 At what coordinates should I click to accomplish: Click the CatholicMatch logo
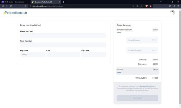point(15,12)
